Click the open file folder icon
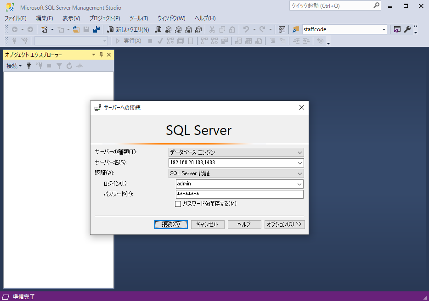 [x=76, y=29]
